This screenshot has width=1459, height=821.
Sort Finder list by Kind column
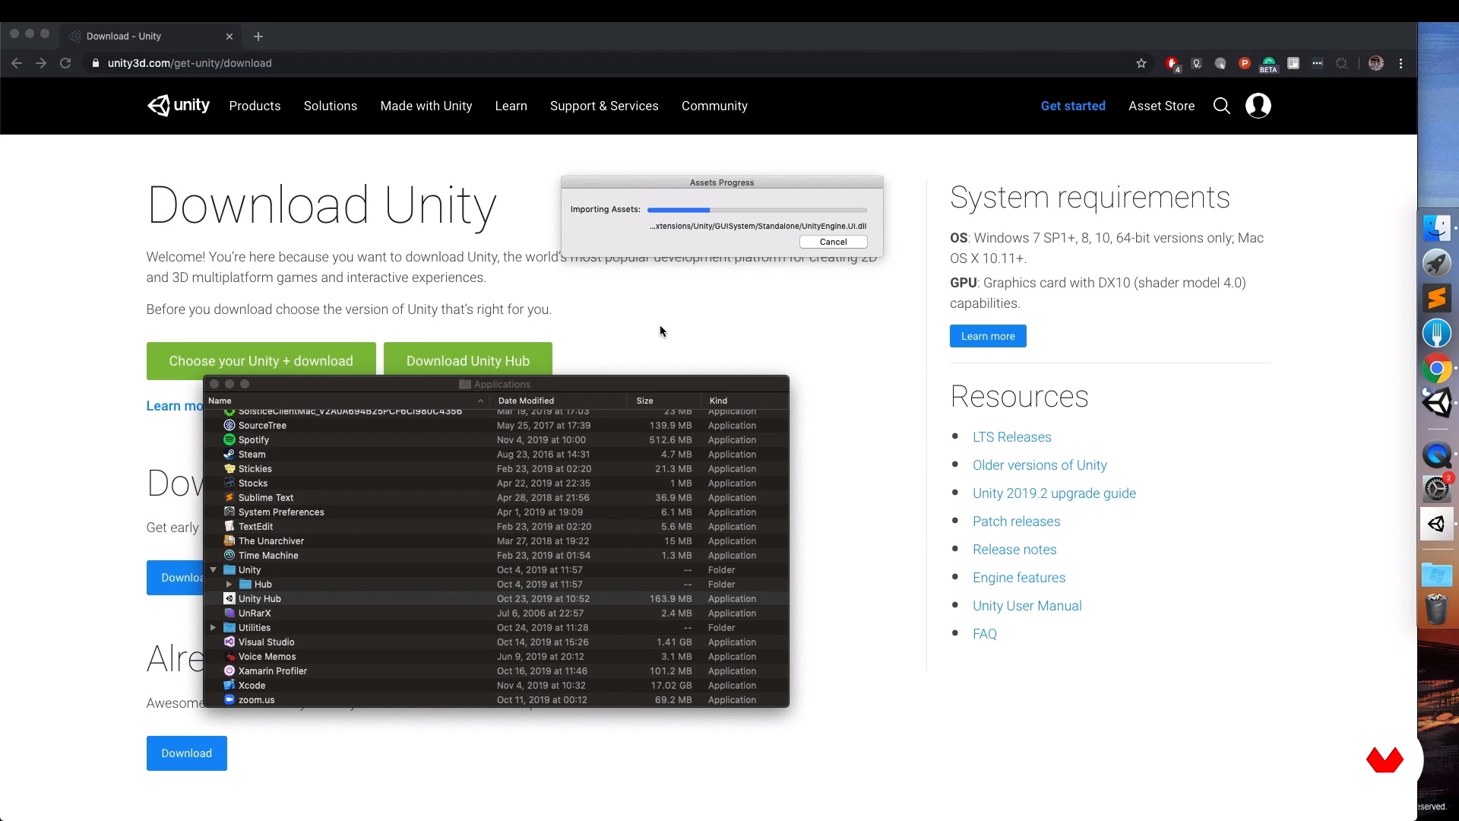(745, 401)
